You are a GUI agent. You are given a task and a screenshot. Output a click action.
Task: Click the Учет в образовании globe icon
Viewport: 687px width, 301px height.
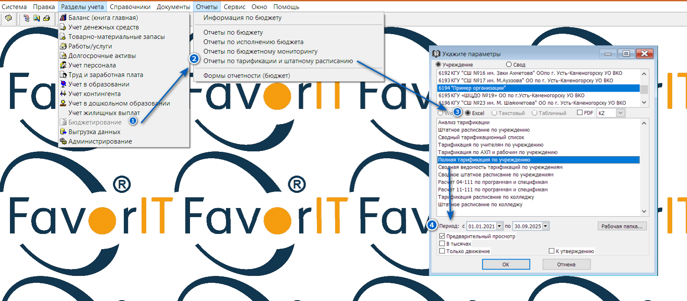63,84
